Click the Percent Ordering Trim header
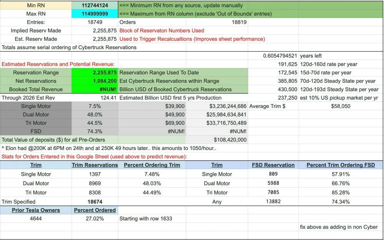Image resolution: width=384 pixels, height=240 pixels. (x=152, y=165)
